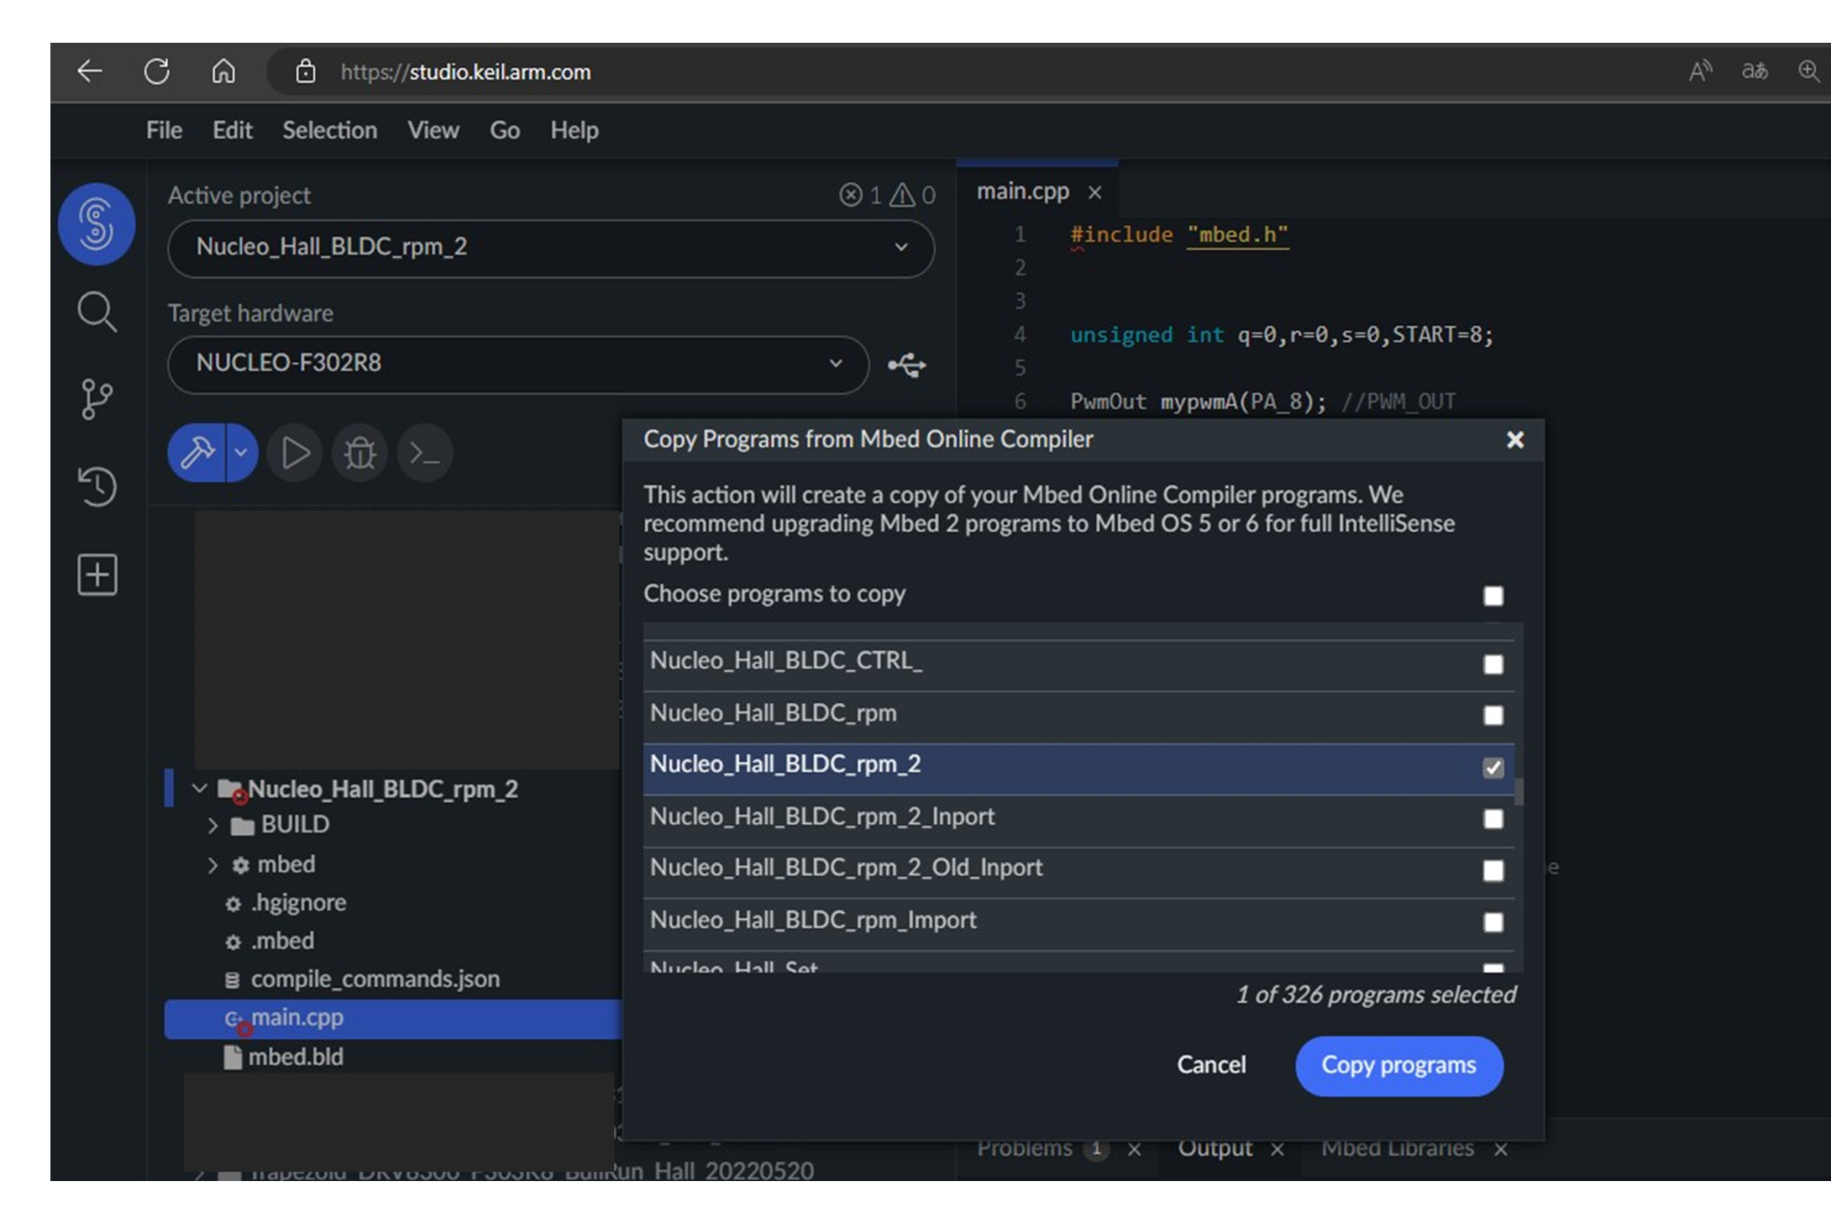Open Source Control in the sidebar
Viewport: 1831px width, 1207px height.
click(x=96, y=398)
